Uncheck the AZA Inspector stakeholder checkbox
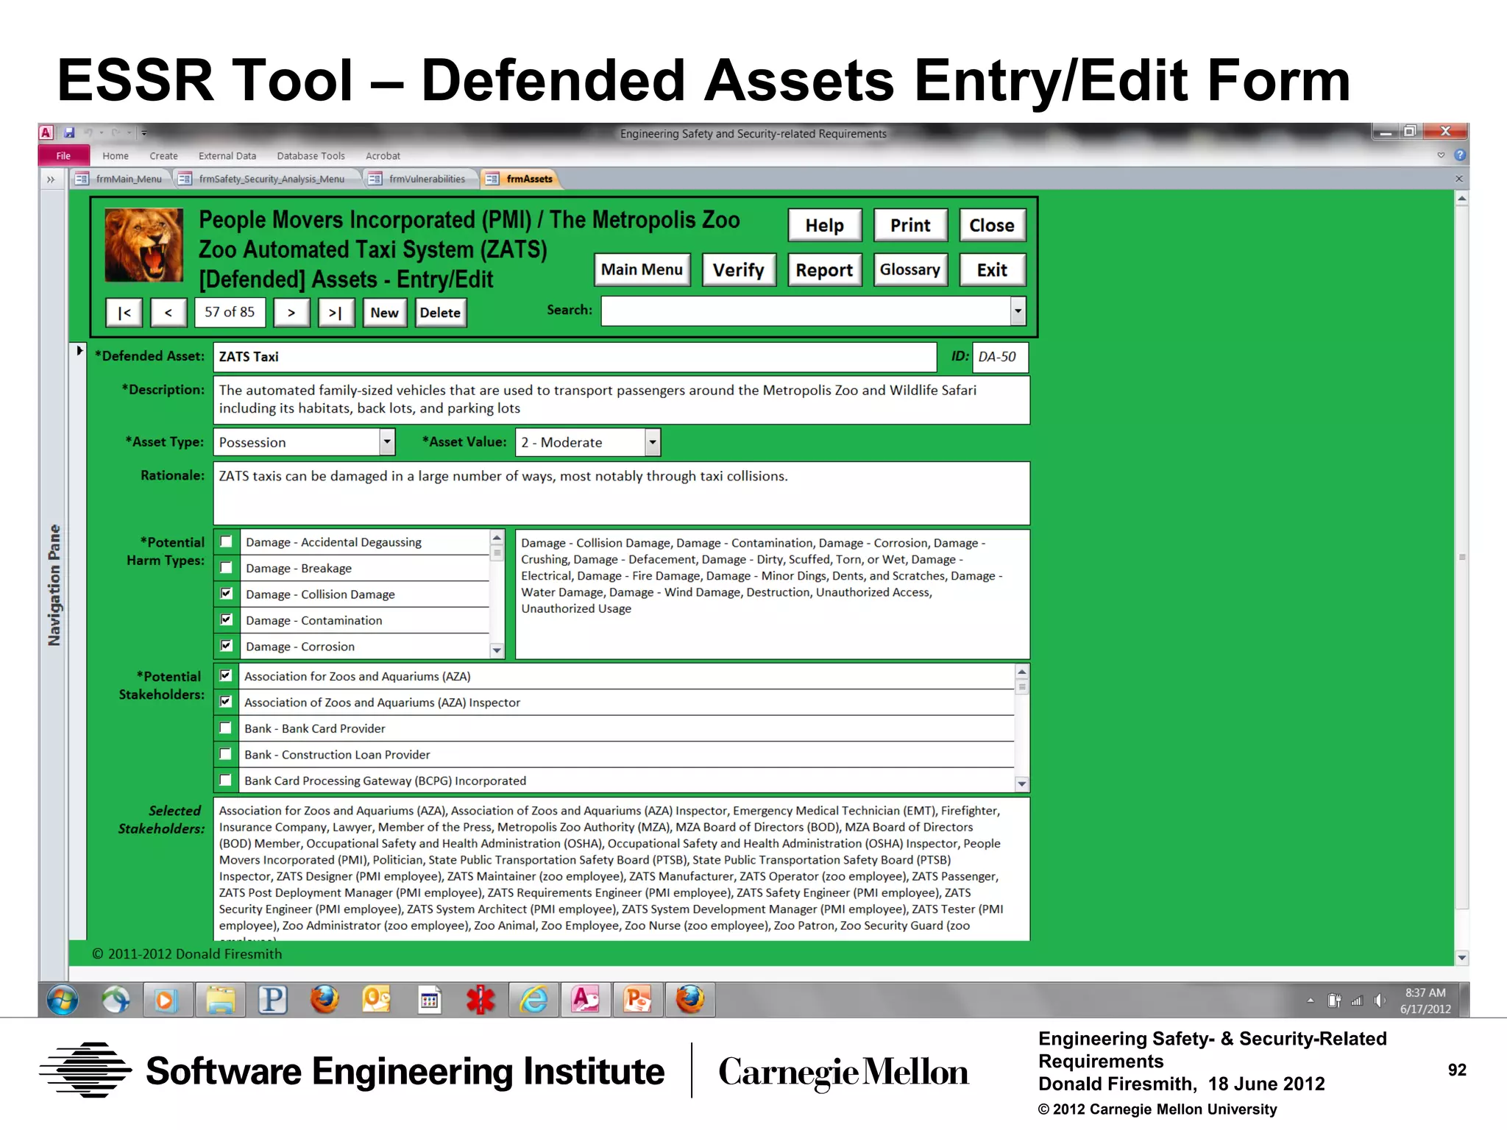Viewport: 1507px width, 1130px height. (226, 702)
